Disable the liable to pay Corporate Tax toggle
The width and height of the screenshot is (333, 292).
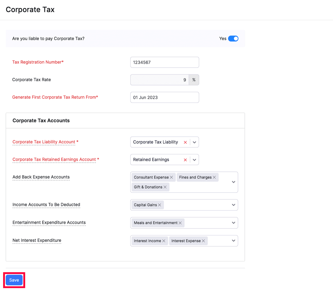(233, 38)
